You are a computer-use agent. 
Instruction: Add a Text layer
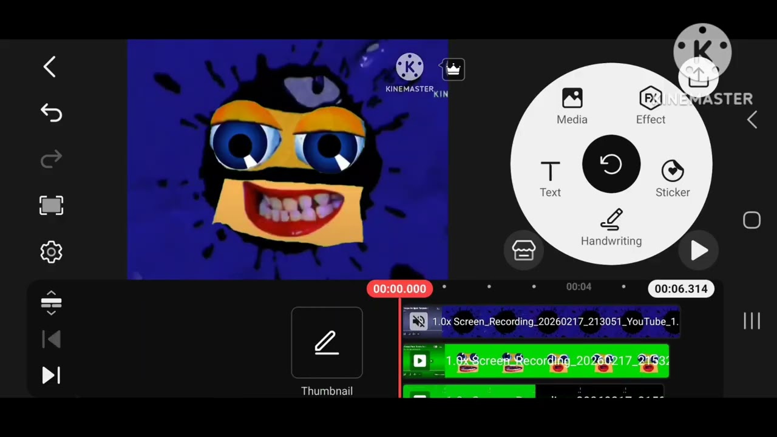[x=550, y=179]
